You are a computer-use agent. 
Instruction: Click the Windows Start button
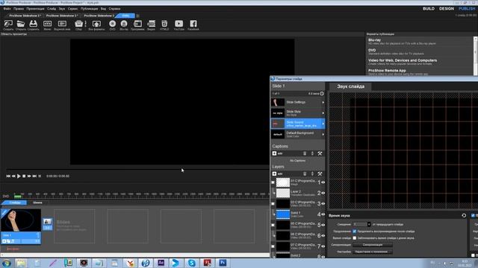(6, 263)
